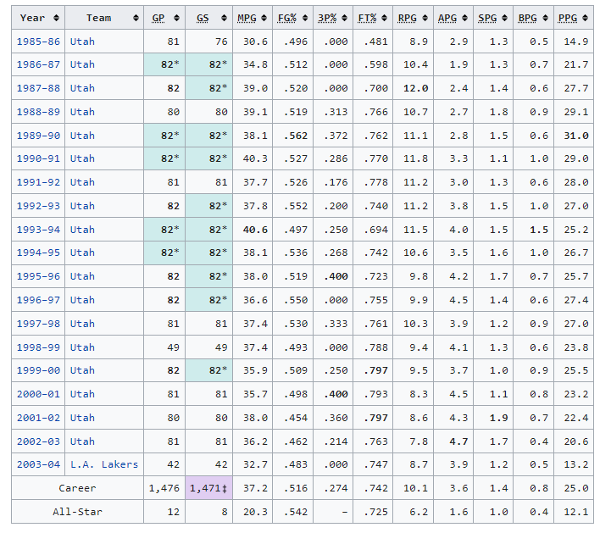Click the FT% column header abbreviation

pos(367,18)
